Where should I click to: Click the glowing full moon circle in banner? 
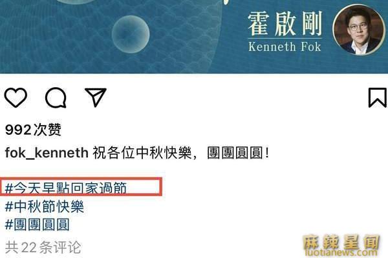click(x=131, y=34)
